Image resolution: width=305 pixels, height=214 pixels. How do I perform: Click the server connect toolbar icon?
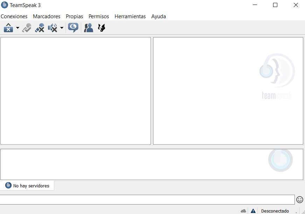pos(8,28)
